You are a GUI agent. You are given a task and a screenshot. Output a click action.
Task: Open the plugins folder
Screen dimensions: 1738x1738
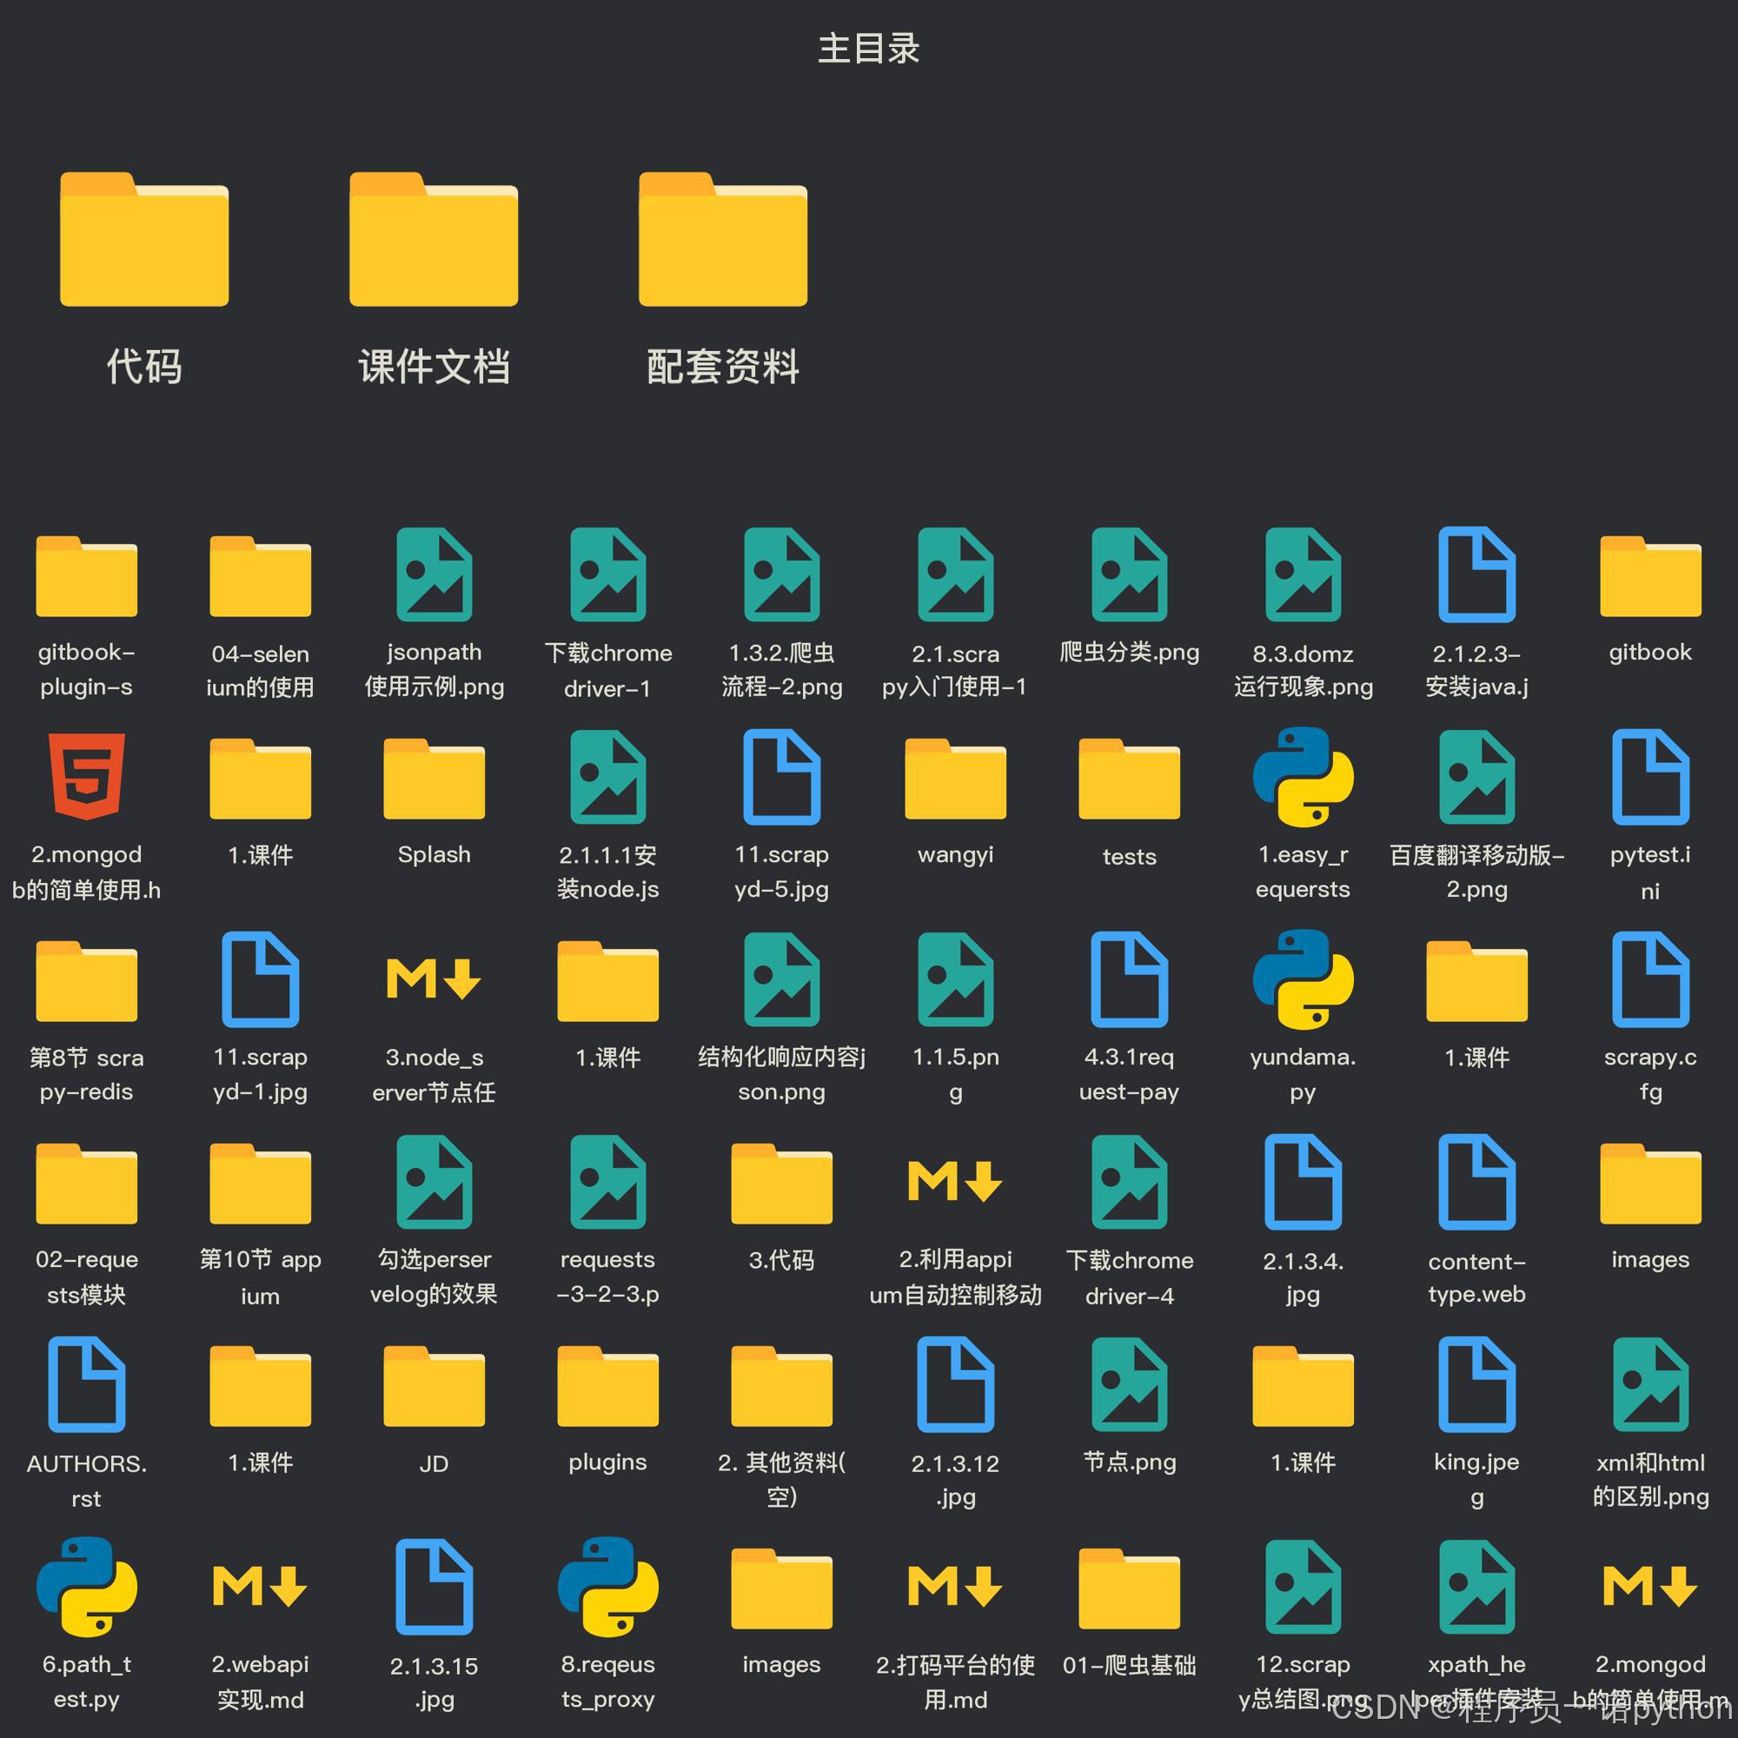point(607,1385)
